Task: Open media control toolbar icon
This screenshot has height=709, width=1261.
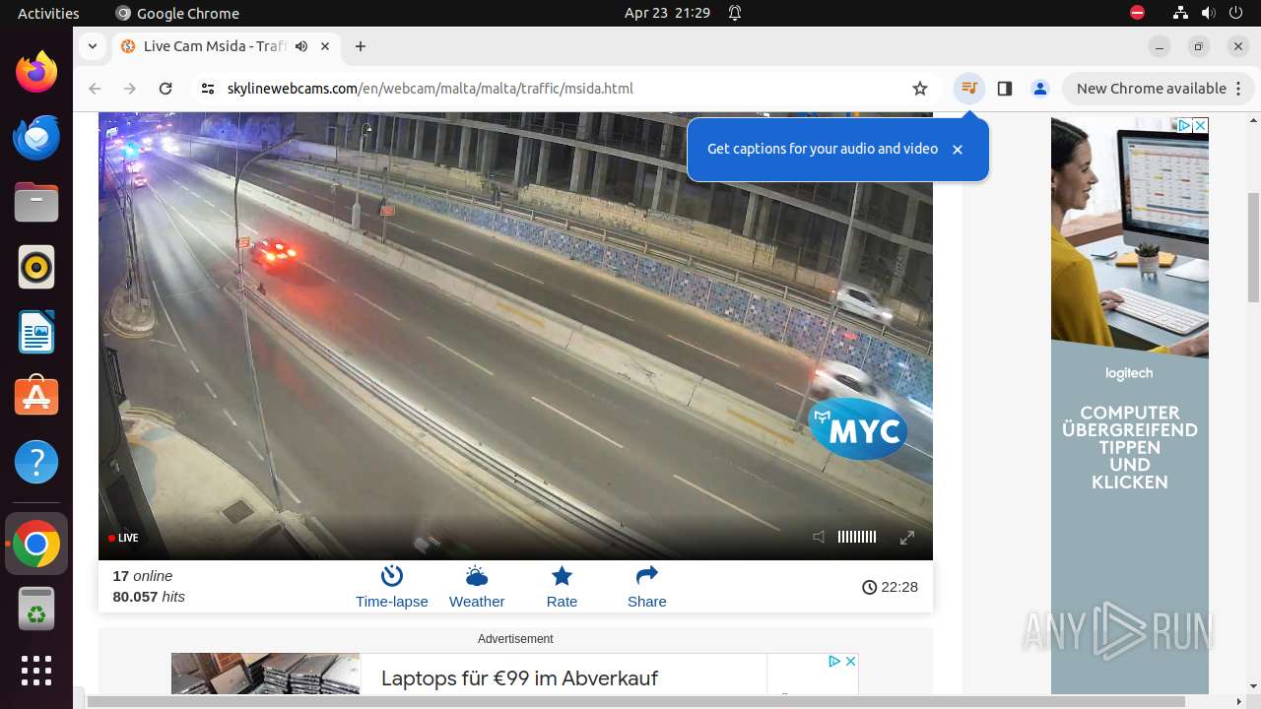Action: point(969,89)
